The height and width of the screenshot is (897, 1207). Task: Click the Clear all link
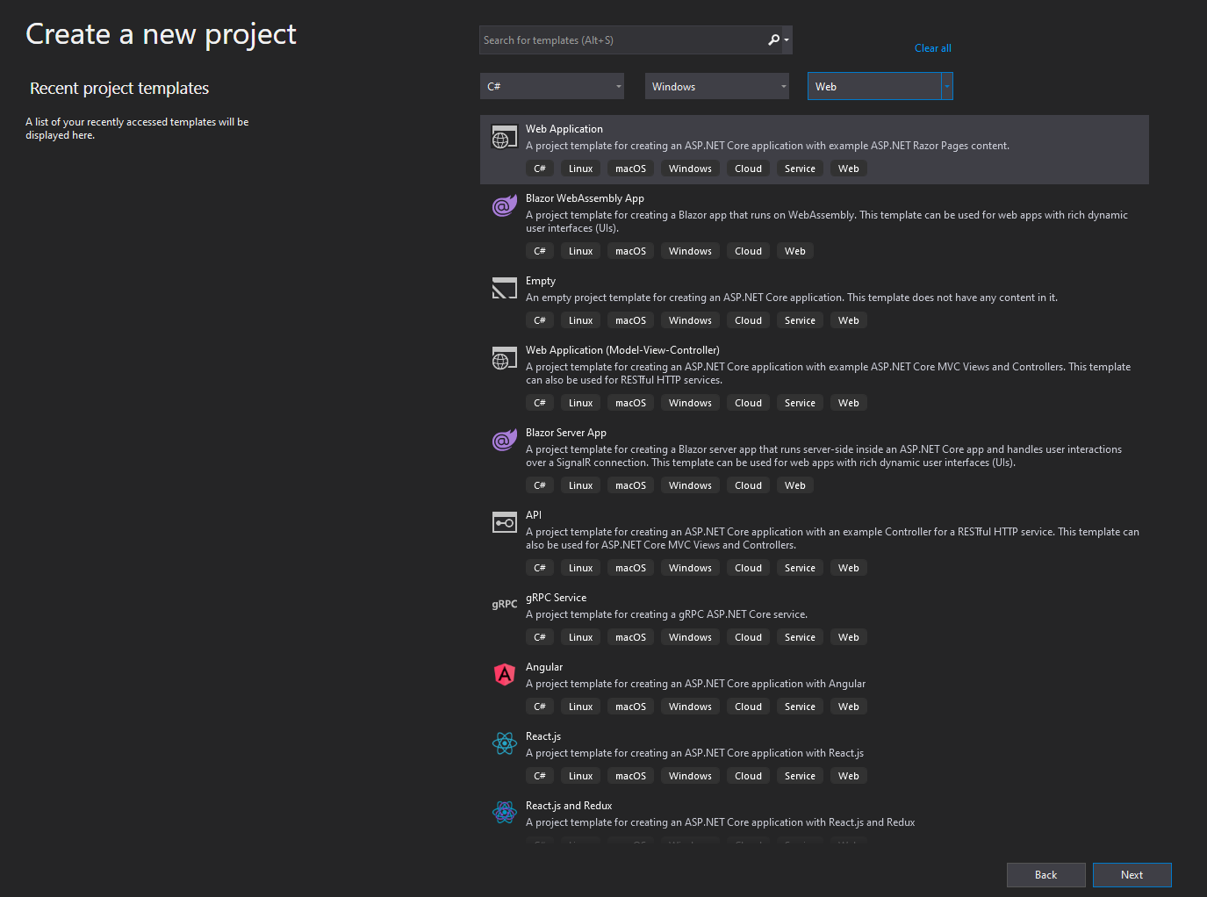(932, 47)
